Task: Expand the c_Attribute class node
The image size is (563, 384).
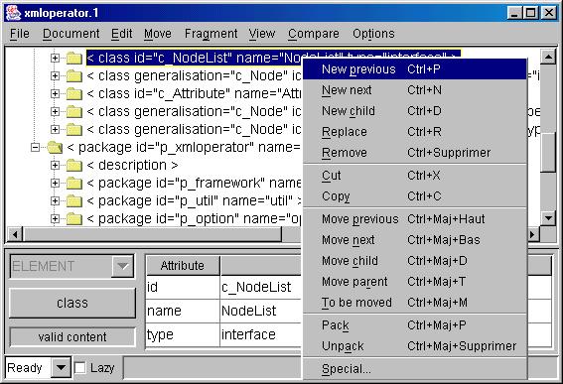Action: (x=55, y=93)
